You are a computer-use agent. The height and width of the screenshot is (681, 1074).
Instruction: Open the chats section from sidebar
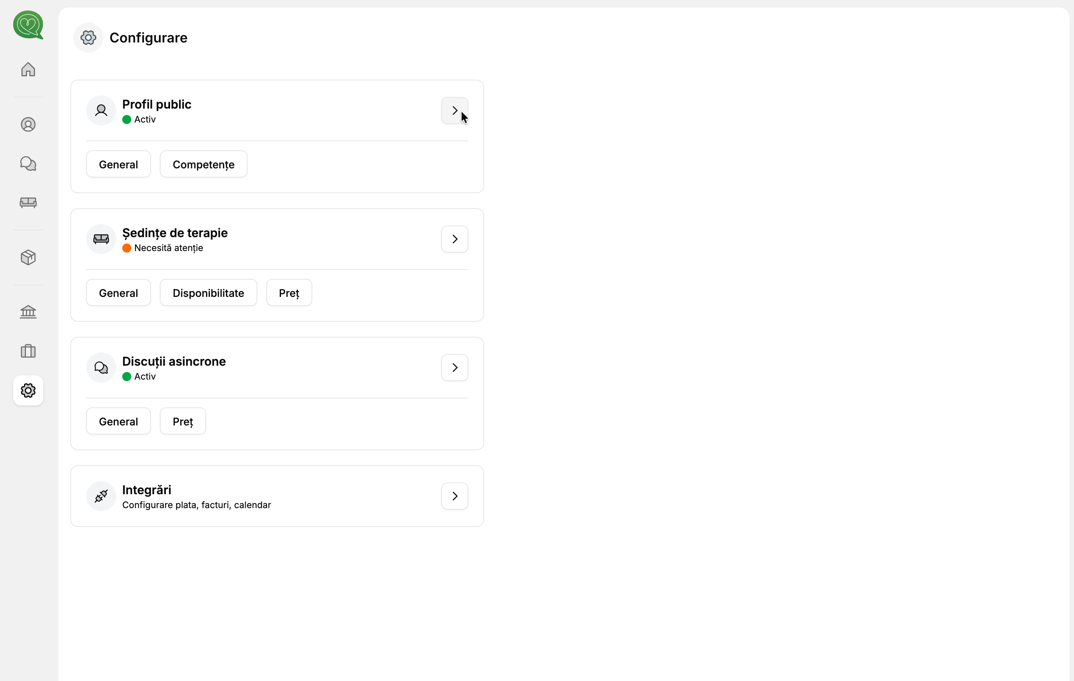(28, 163)
